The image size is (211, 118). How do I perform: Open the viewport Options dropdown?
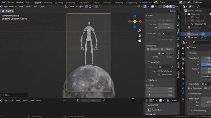[x=174, y=11]
